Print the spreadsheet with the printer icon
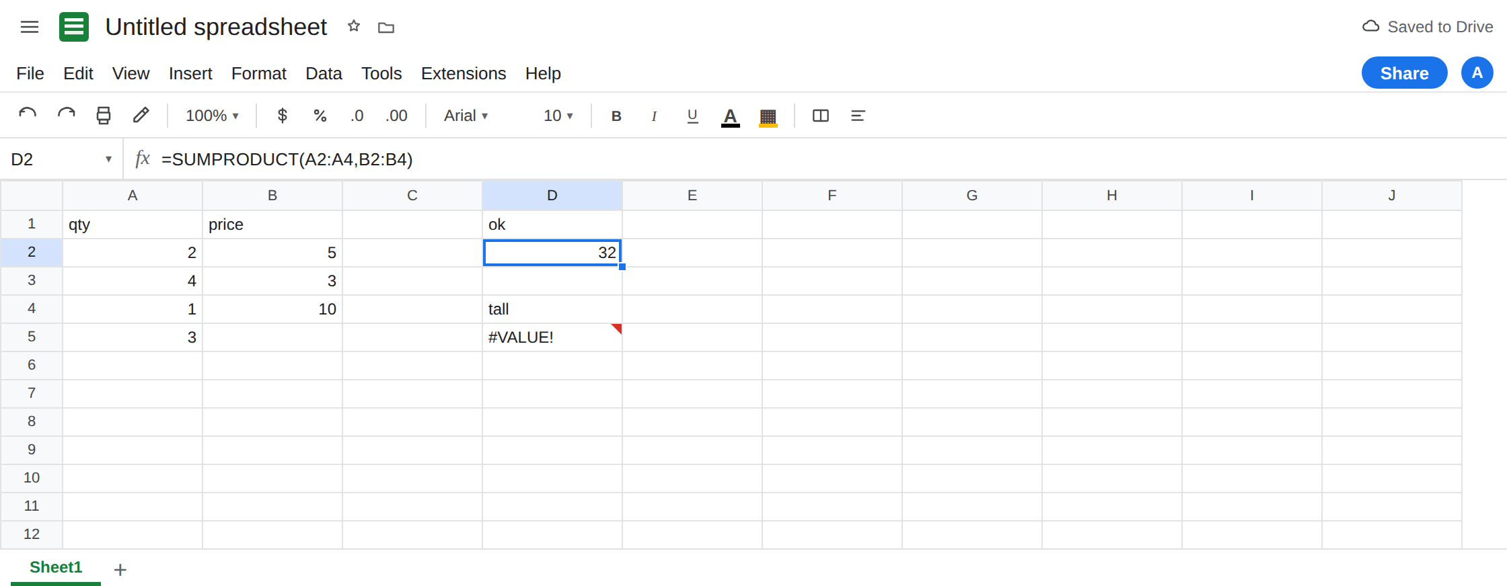 [x=104, y=115]
